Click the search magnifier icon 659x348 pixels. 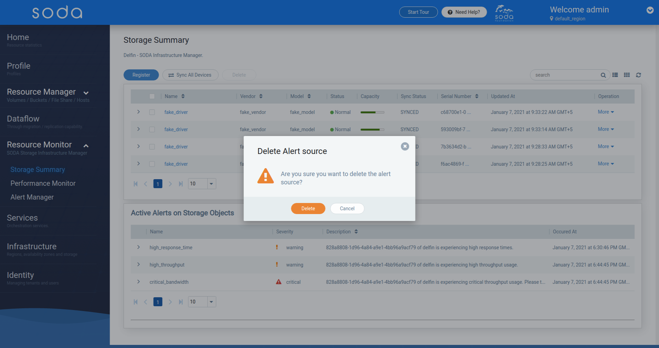tap(603, 75)
